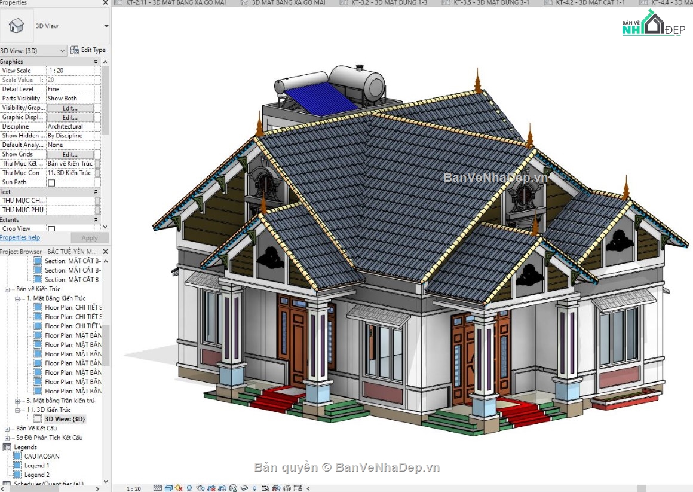
Task: Click the Detail Level Fine value
Action: click(x=70, y=89)
